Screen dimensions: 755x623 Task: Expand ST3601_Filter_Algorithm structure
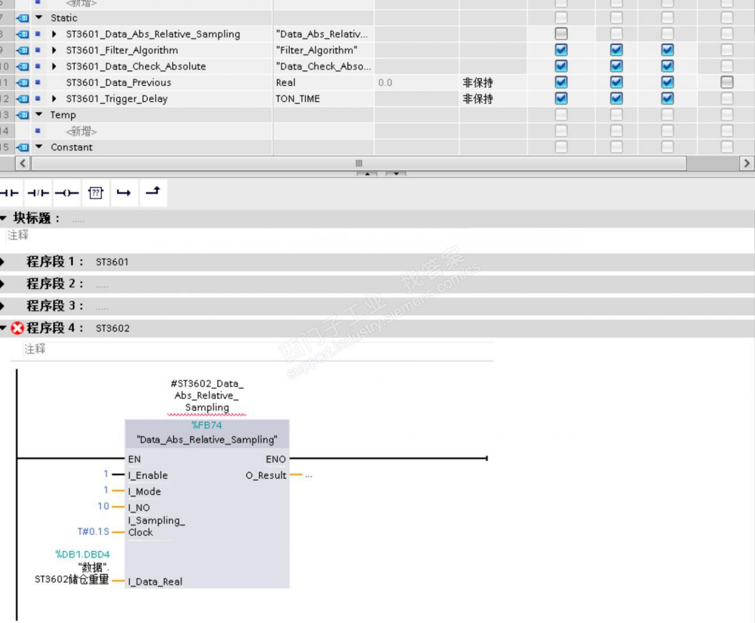click(x=54, y=51)
